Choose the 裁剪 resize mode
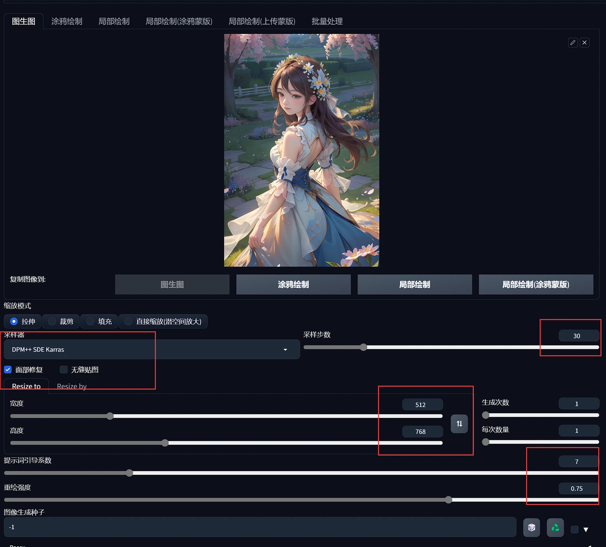The width and height of the screenshot is (606, 547). tap(60, 321)
